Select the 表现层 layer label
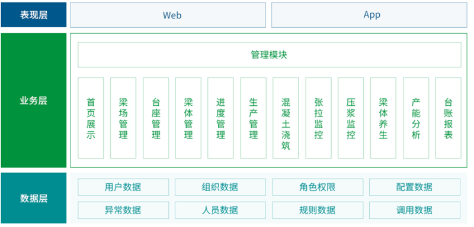474x227 pixels. click(x=34, y=15)
